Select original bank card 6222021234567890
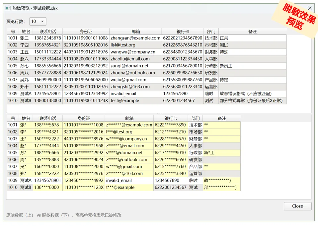318x226 pixels. 183,38
